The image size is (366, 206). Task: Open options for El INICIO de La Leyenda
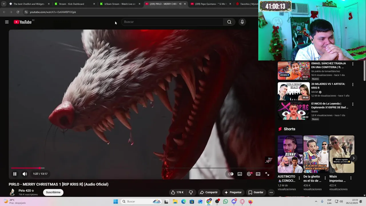pyautogui.click(x=353, y=104)
